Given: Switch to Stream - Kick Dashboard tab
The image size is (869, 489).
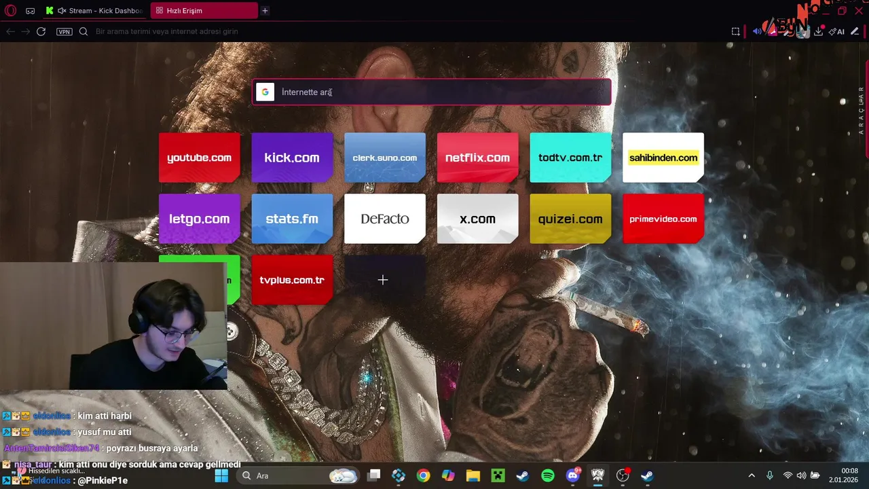Looking at the screenshot, I should point(95,11).
